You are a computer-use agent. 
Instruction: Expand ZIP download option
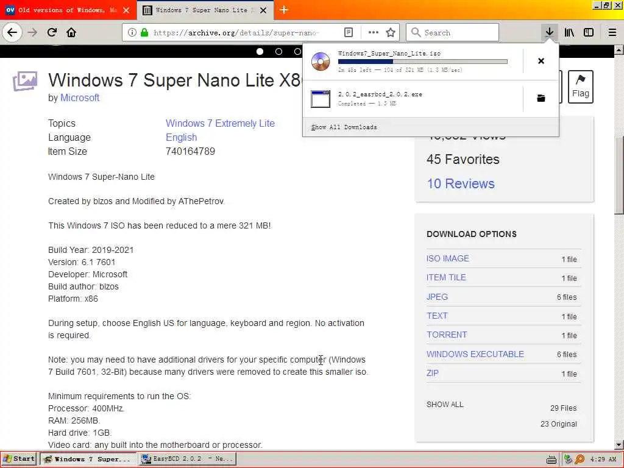pyautogui.click(x=433, y=374)
